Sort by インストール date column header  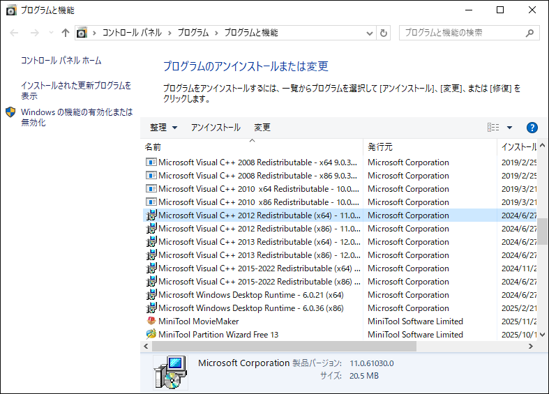coord(518,147)
